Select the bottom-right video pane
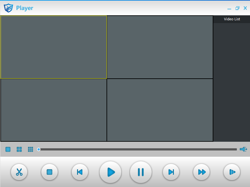 pyautogui.click(x=160, y=110)
